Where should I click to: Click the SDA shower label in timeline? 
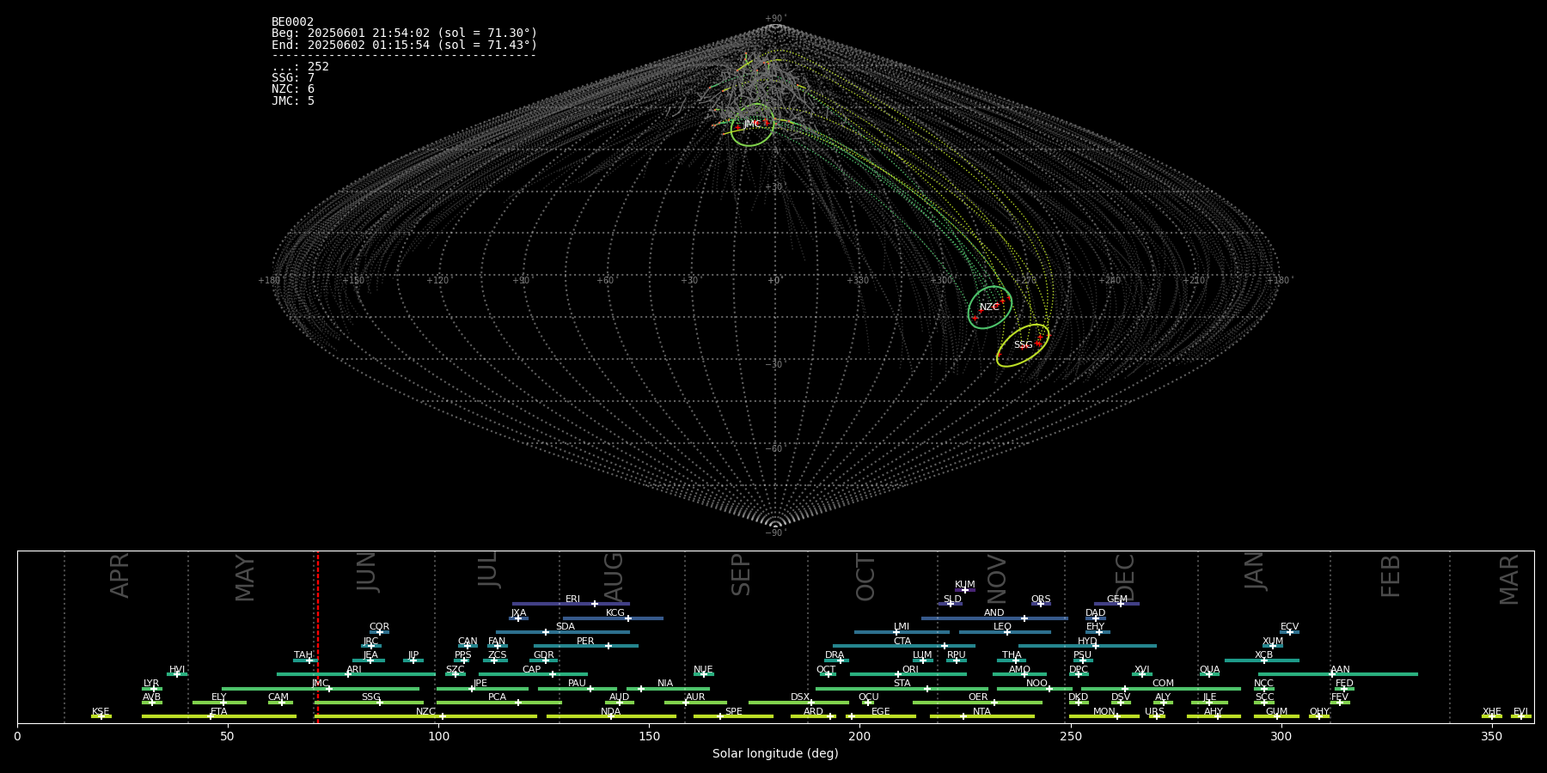[565, 627]
